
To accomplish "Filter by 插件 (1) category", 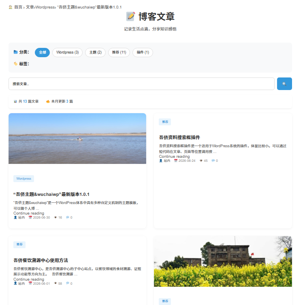I will click(x=143, y=52).
